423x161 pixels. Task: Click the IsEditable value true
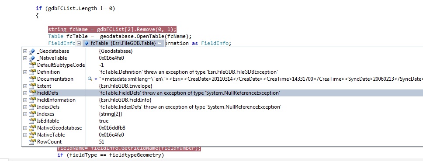(104, 121)
